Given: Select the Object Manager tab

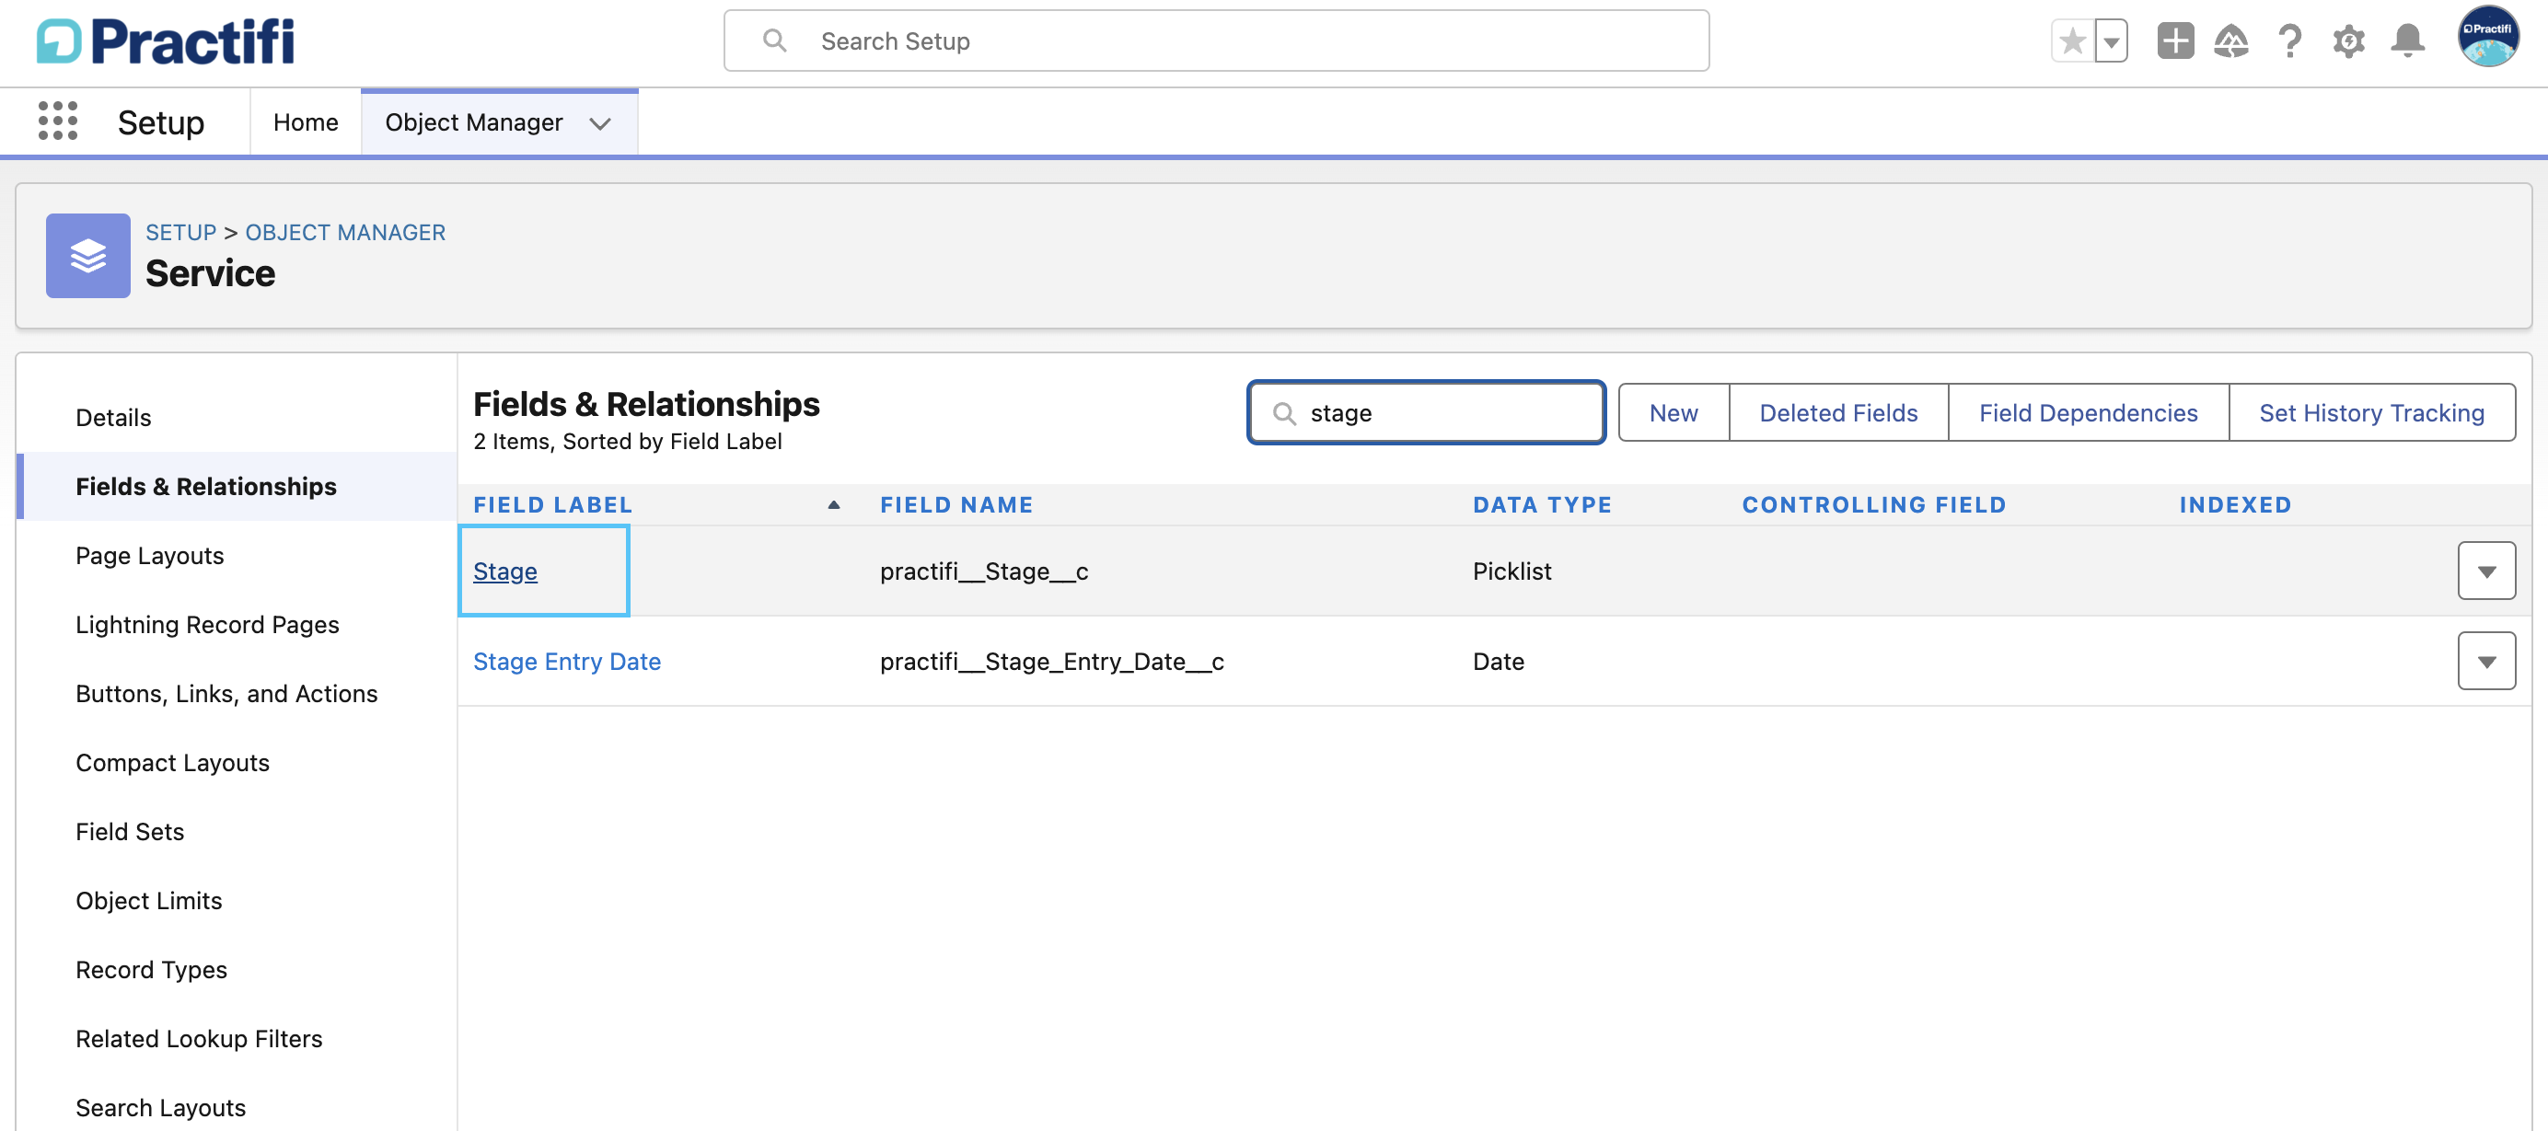Looking at the screenshot, I should point(474,121).
